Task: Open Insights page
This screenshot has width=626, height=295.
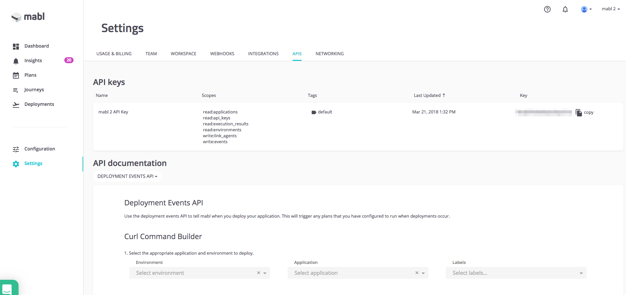Action: coord(33,61)
